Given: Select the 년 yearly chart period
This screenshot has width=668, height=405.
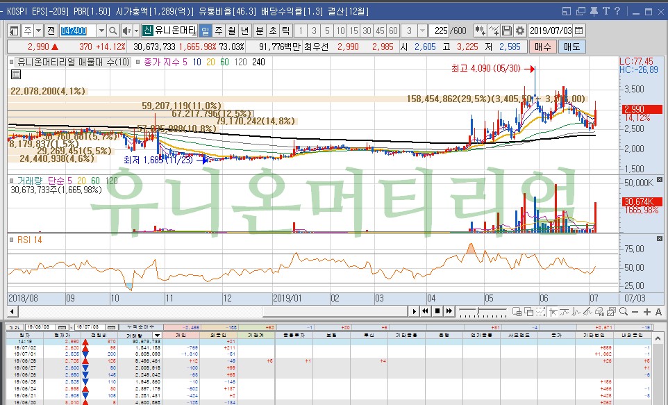Looking at the screenshot, I should coord(244,31).
